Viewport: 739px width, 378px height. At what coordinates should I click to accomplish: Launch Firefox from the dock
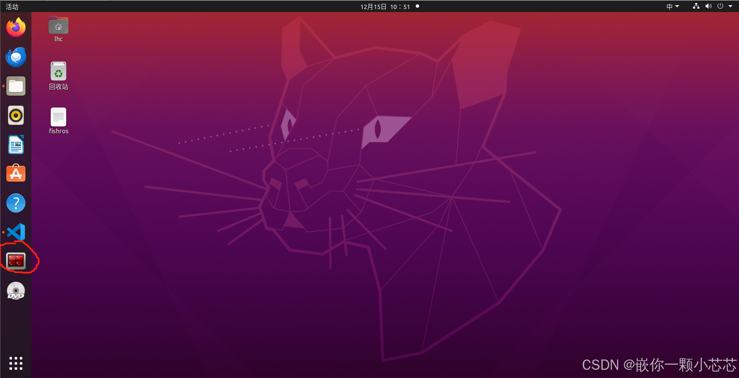[x=16, y=28]
